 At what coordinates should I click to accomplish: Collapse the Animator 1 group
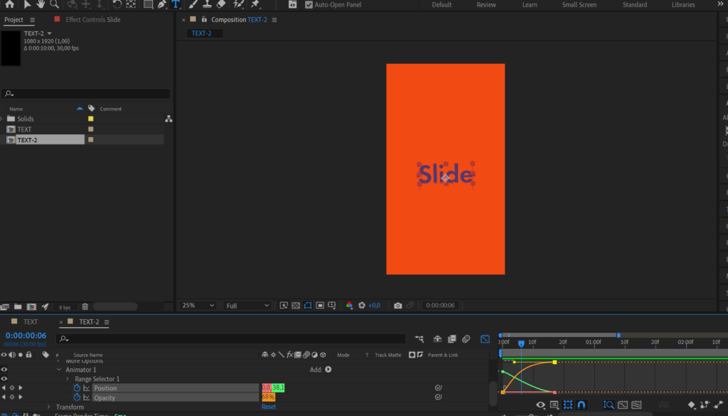click(x=59, y=370)
